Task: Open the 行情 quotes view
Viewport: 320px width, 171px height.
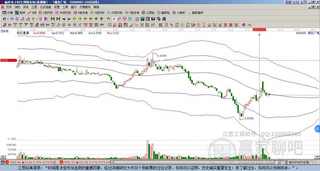Action: pyautogui.click(x=7, y=12)
